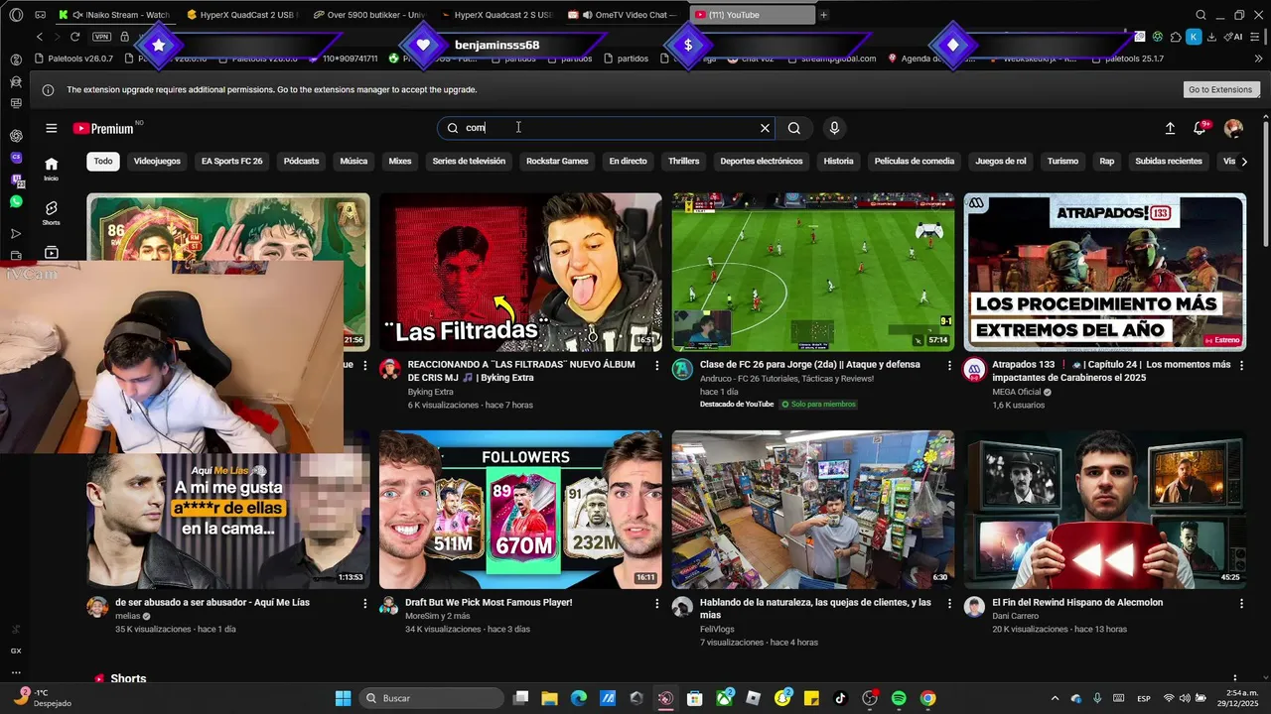Open Shorts in YouTube sidebar
Image resolution: width=1271 pixels, height=714 pixels.
point(51,212)
